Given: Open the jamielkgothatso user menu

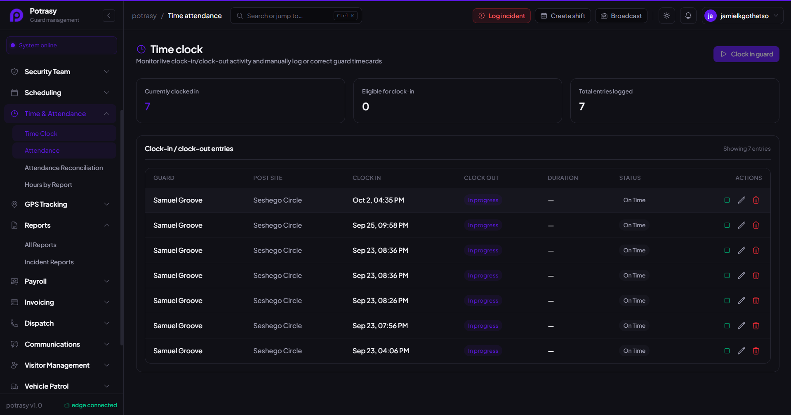Looking at the screenshot, I should [742, 16].
